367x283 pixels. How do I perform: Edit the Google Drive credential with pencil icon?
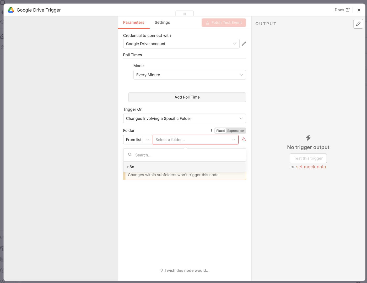click(244, 44)
